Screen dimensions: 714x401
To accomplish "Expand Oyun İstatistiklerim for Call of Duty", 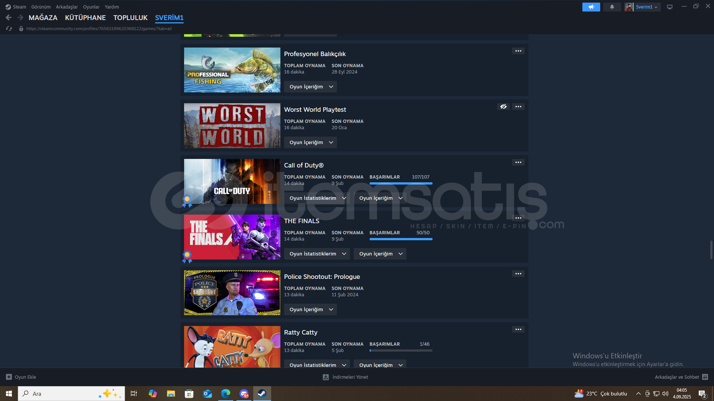I will click(317, 198).
